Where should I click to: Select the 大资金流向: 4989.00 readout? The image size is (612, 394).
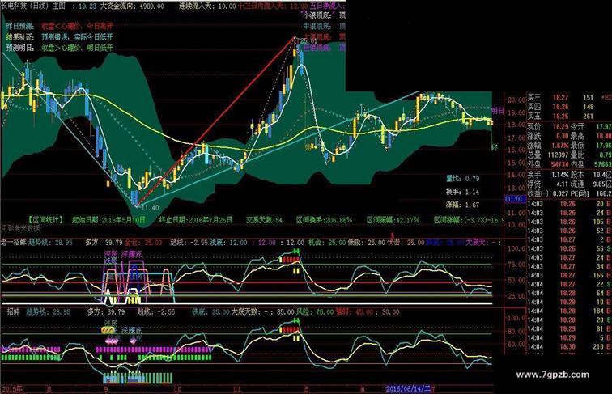click(132, 6)
